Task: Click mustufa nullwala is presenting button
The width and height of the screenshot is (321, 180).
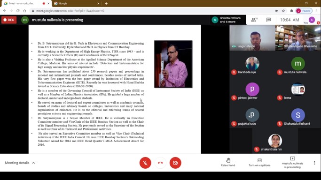Action: coord(292,162)
